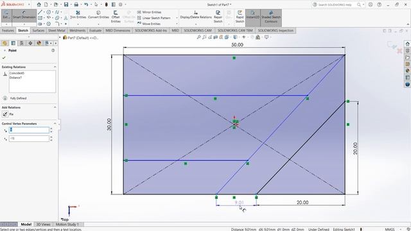The height and width of the screenshot is (231, 411).
Task: Undo the last action
Action: 86,4
